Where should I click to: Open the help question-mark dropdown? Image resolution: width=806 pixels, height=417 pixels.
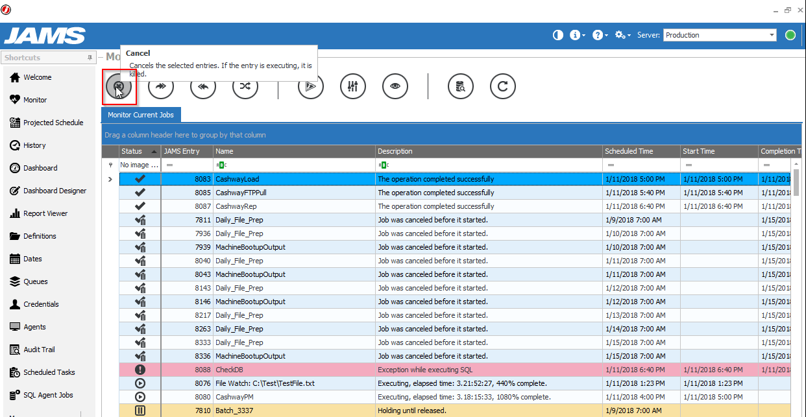(597, 35)
